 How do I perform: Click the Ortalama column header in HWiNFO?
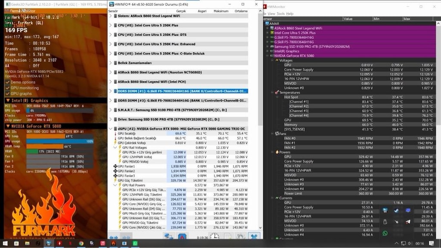[241, 11]
